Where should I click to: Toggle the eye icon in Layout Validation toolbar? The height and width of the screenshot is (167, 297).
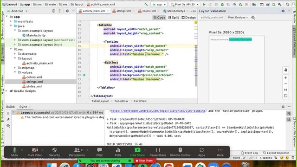pyautogui.click(x=253, y=18)
